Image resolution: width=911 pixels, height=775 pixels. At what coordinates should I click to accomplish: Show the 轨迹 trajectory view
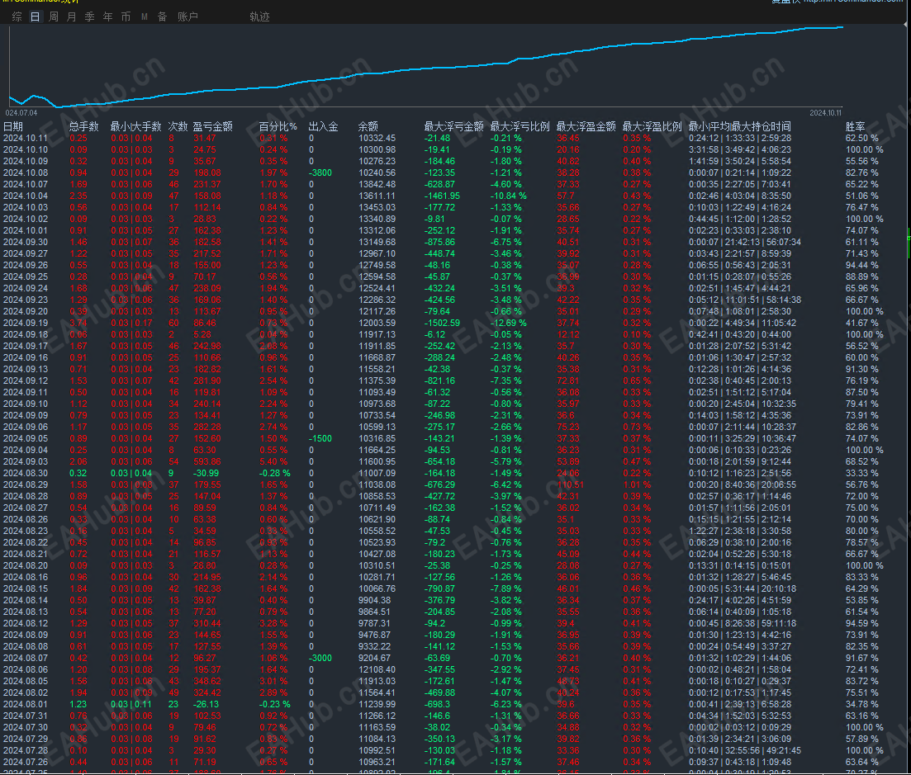click(259, 17)
